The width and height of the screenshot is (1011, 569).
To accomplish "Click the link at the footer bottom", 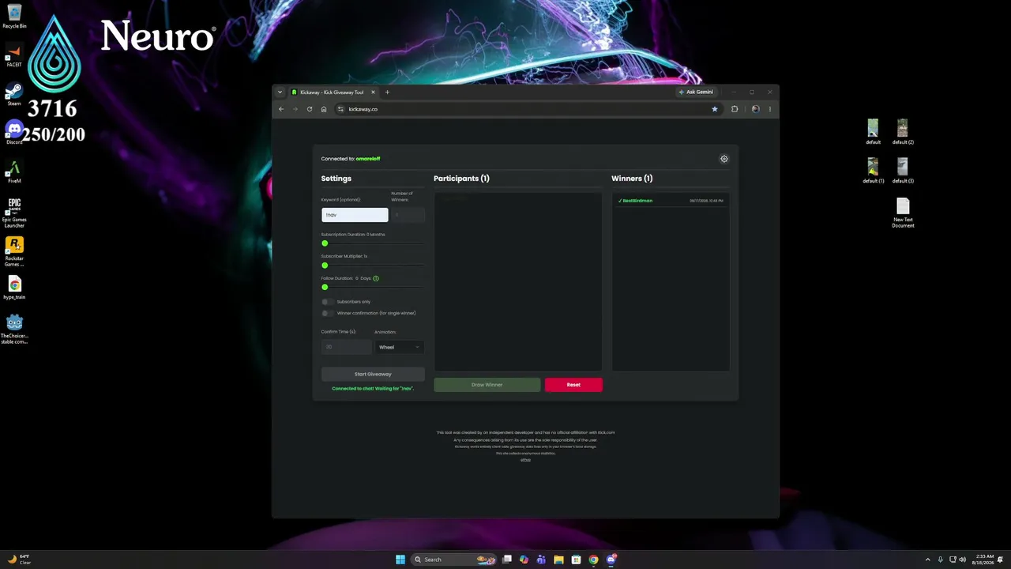I will point(525,459).
